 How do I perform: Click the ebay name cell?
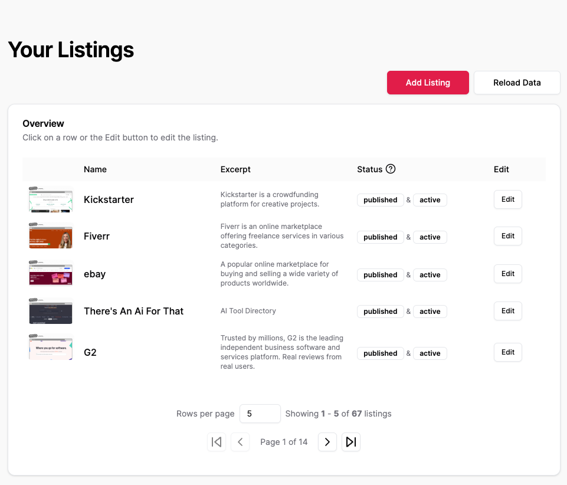tap(95, 274)
